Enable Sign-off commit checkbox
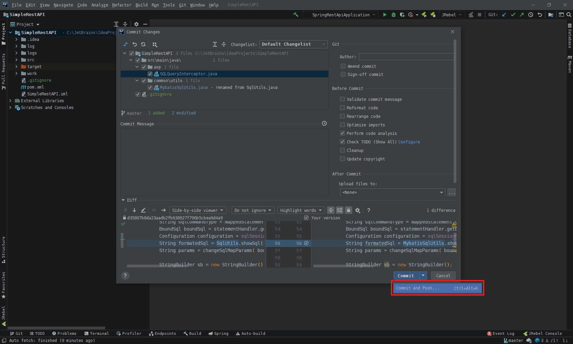 point(343,74)
